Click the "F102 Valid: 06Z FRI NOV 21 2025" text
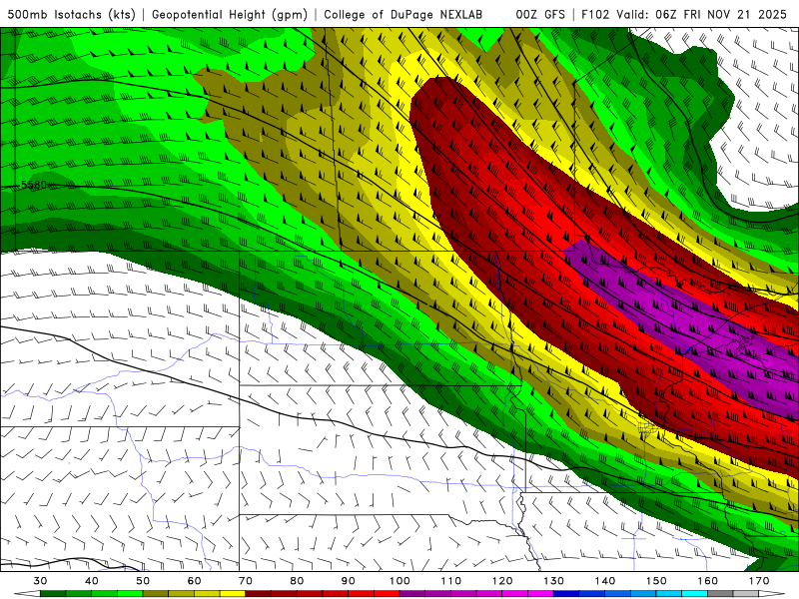The height and width of the screenshot is (599, 799). (x=685, y=14)
